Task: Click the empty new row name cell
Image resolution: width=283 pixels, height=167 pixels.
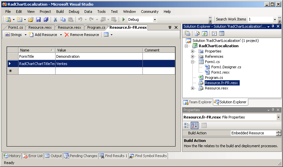Action: point(37,71)
